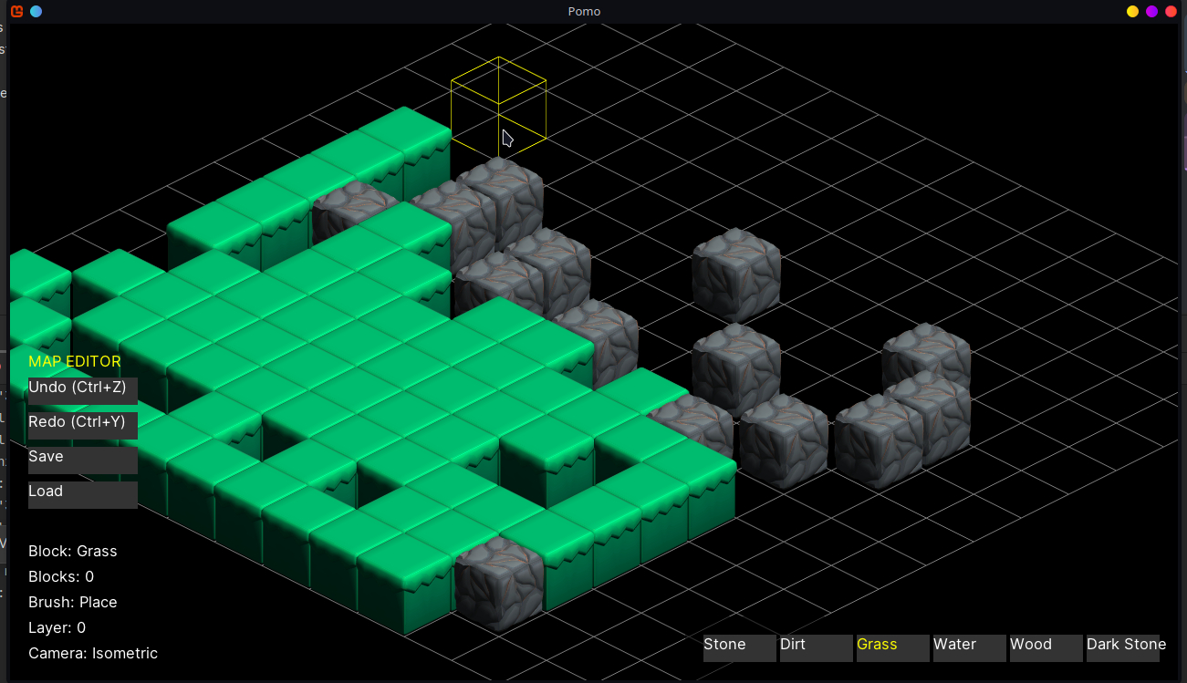The image size is (1187, 683).
Task: Click the MAP EDITOR heading
Action: 75,362
